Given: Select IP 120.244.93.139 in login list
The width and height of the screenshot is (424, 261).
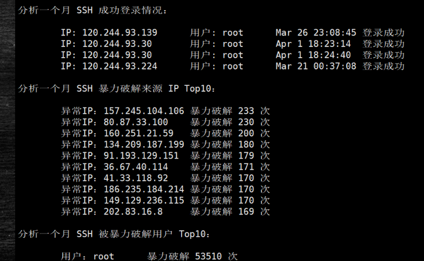Looking at the screenshot, I should tap(120, 32).
